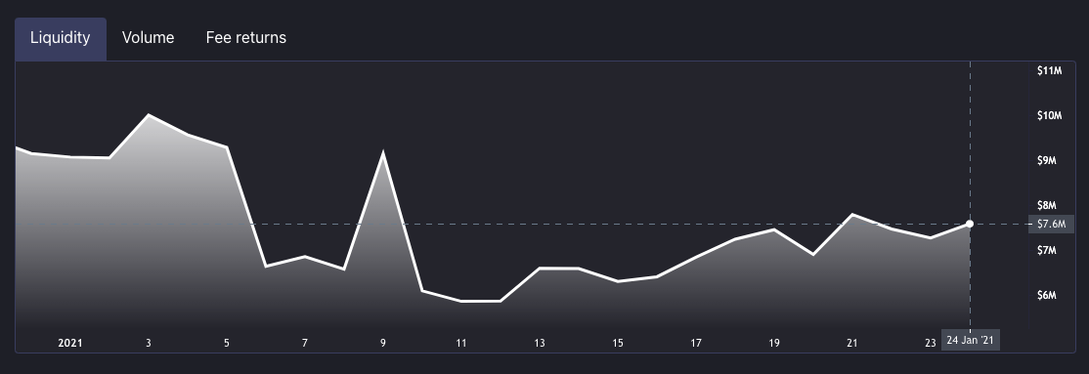Open the Volume tab
This screenshot has width=1089, height=374.
(148, 38)
